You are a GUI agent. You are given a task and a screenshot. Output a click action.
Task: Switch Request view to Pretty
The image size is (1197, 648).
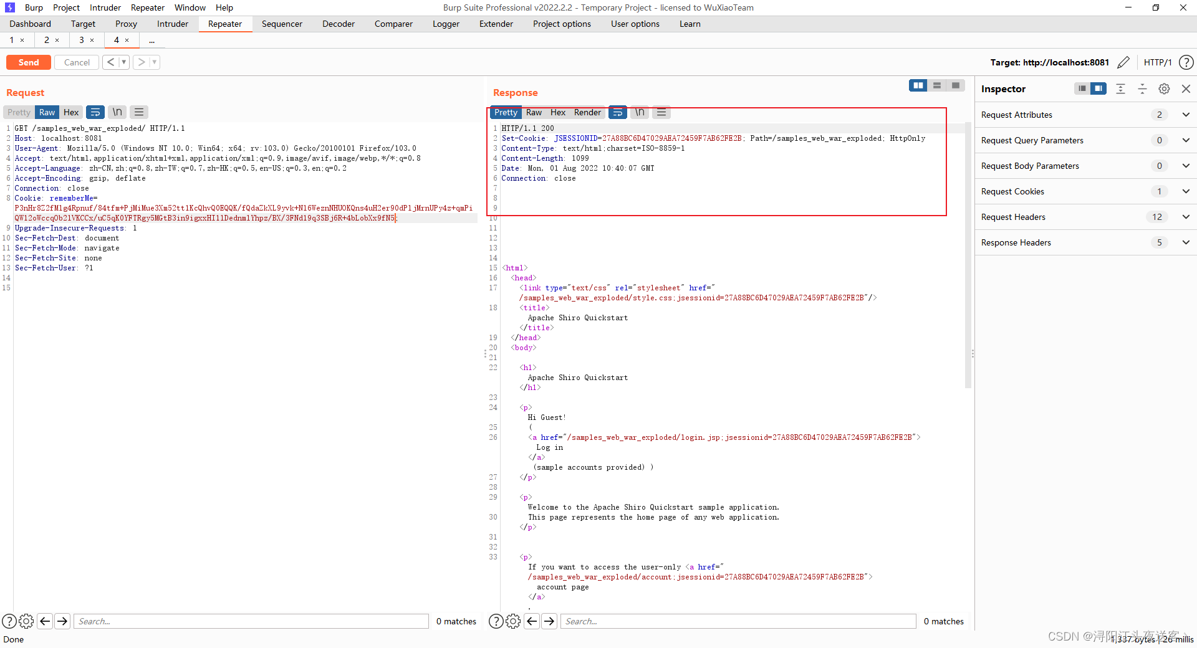pos(19,112)
